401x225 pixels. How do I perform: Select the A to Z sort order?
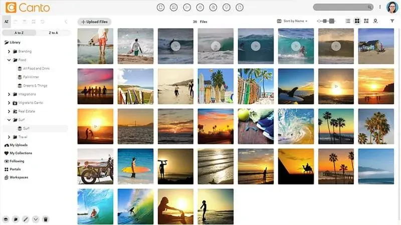pyautogui.click(x=19, y=33)
